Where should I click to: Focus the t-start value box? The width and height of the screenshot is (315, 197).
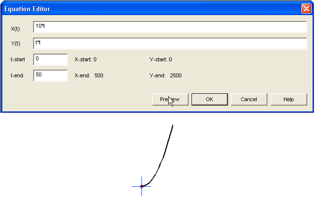pyautogui.click(x=50, y=59)
